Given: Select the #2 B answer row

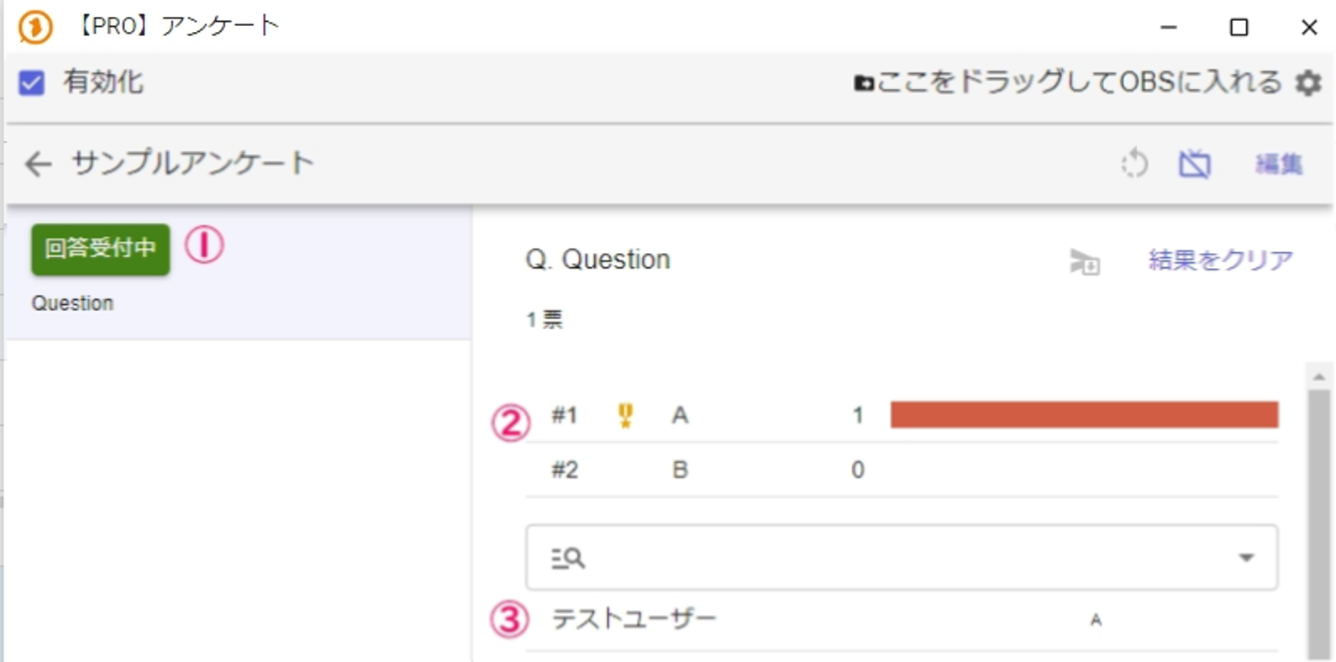Looking at the screenshot, I should click(901, 470).
